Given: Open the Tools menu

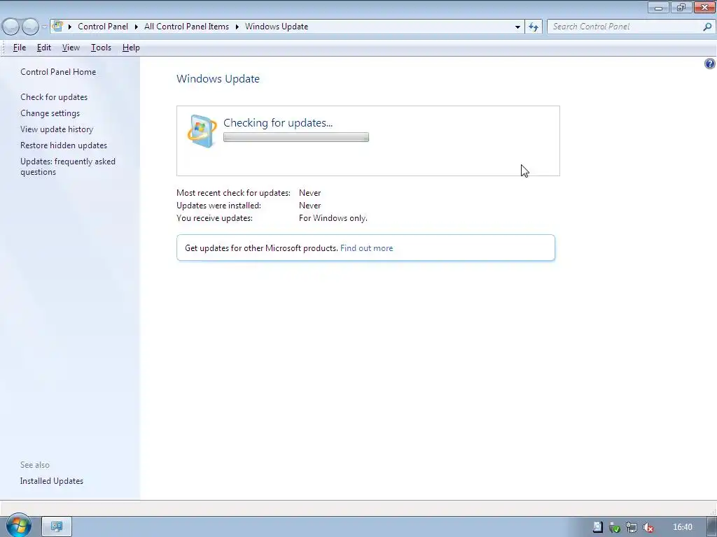Looking at the screenshot, I should click(101, 48).
